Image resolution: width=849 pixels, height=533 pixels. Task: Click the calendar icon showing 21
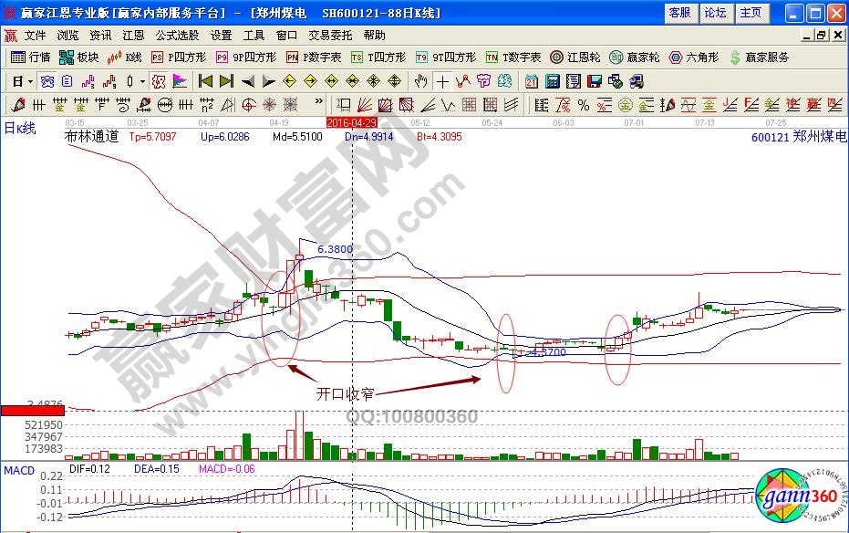(x=532, y=80)
